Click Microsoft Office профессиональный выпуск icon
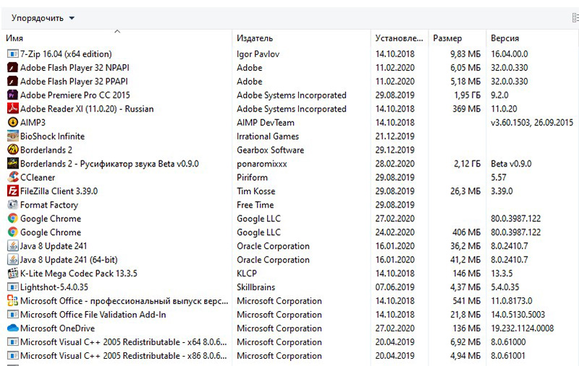 (12, 301)
